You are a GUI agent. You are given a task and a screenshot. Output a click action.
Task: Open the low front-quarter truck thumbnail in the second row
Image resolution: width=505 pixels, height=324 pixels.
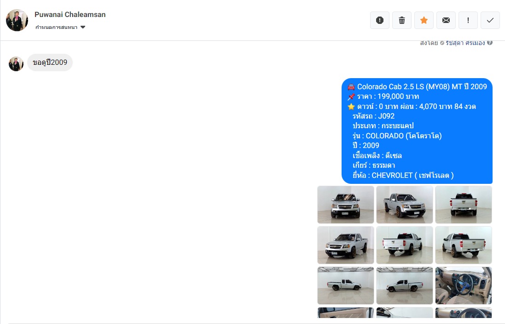pyautogui.click(x=346, y=245)
